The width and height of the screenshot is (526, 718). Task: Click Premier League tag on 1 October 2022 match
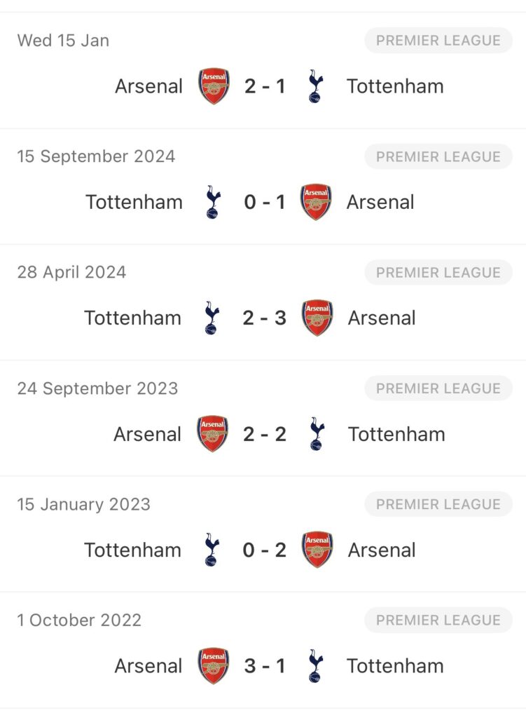point(438,621)
